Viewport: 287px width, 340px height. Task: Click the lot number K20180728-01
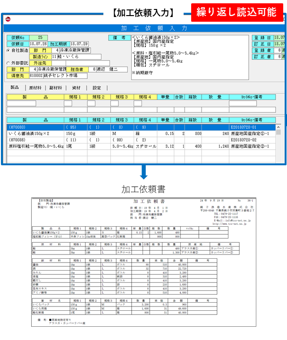[x=244, y=127]
